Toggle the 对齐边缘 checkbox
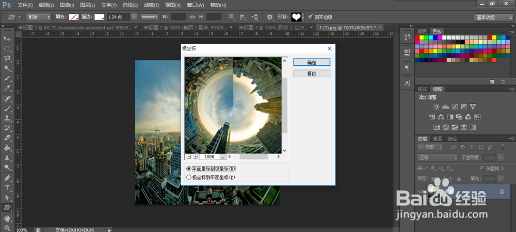 click(310, 17)
